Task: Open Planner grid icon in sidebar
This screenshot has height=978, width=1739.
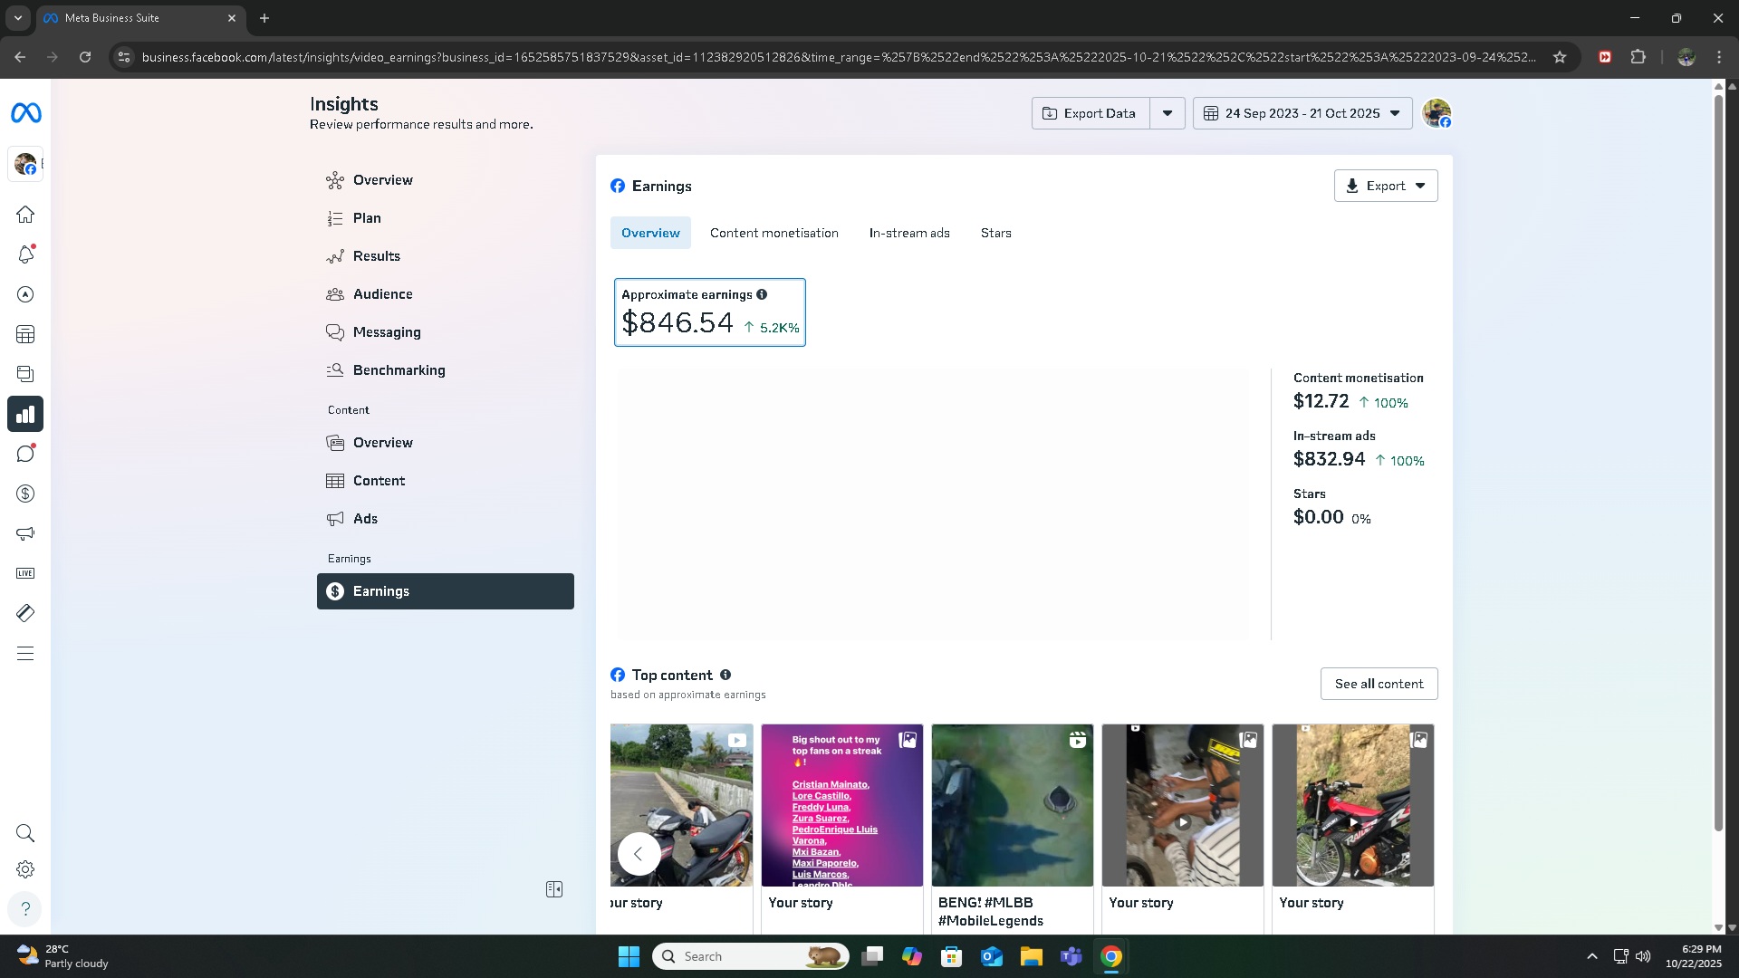Action: click(25, 334)
